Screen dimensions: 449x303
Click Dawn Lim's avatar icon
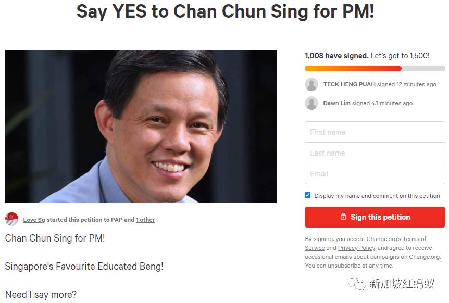tap(311, 103)
